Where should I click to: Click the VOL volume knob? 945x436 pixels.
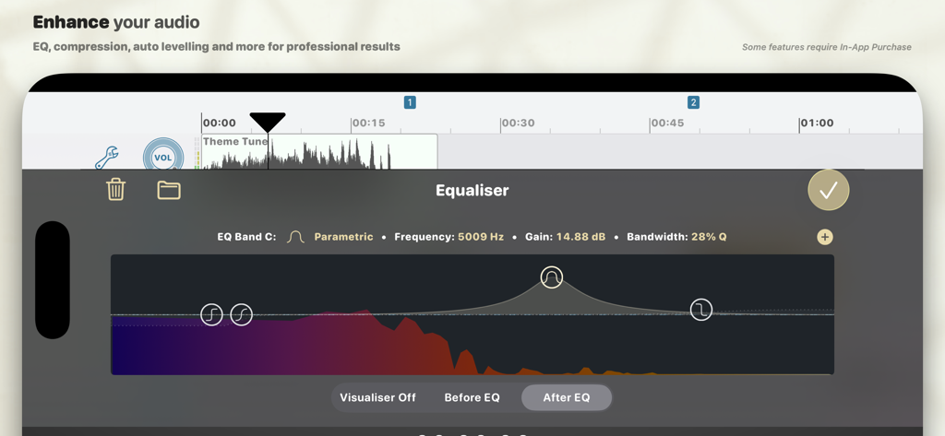point(163,158)
